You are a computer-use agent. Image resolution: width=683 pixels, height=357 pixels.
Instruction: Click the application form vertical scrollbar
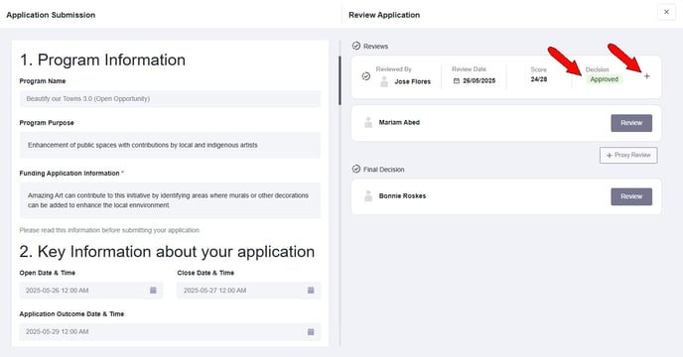[x=340, y=80]
